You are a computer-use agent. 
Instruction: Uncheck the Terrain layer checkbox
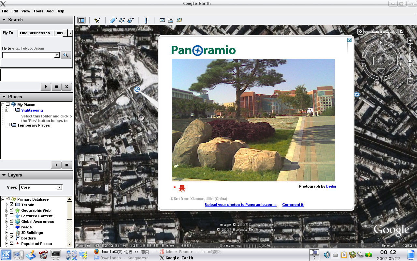pyautogui.click(x=12, y=204)
